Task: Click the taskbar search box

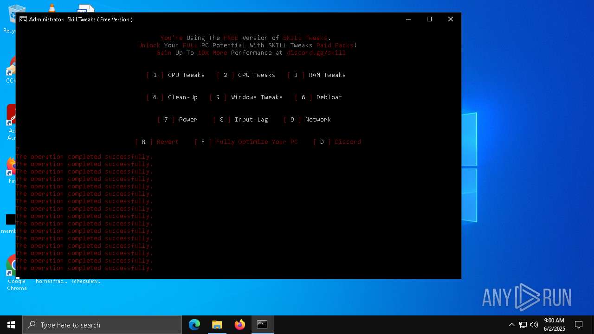Action: pyautogui.click(x=102, y=325)
